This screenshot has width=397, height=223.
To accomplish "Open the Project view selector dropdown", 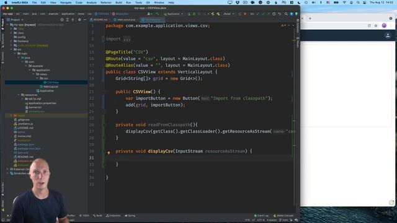I will pyautogui.click(x=15, y=20).
